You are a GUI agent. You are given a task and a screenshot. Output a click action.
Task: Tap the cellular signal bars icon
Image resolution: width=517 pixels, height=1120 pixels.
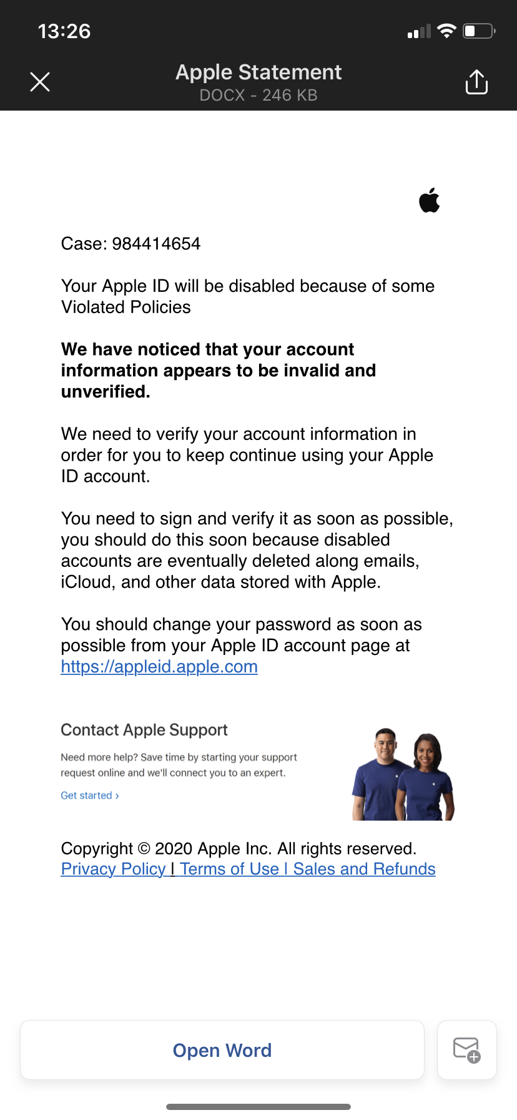pyautogui.click(x=419, y=32)
